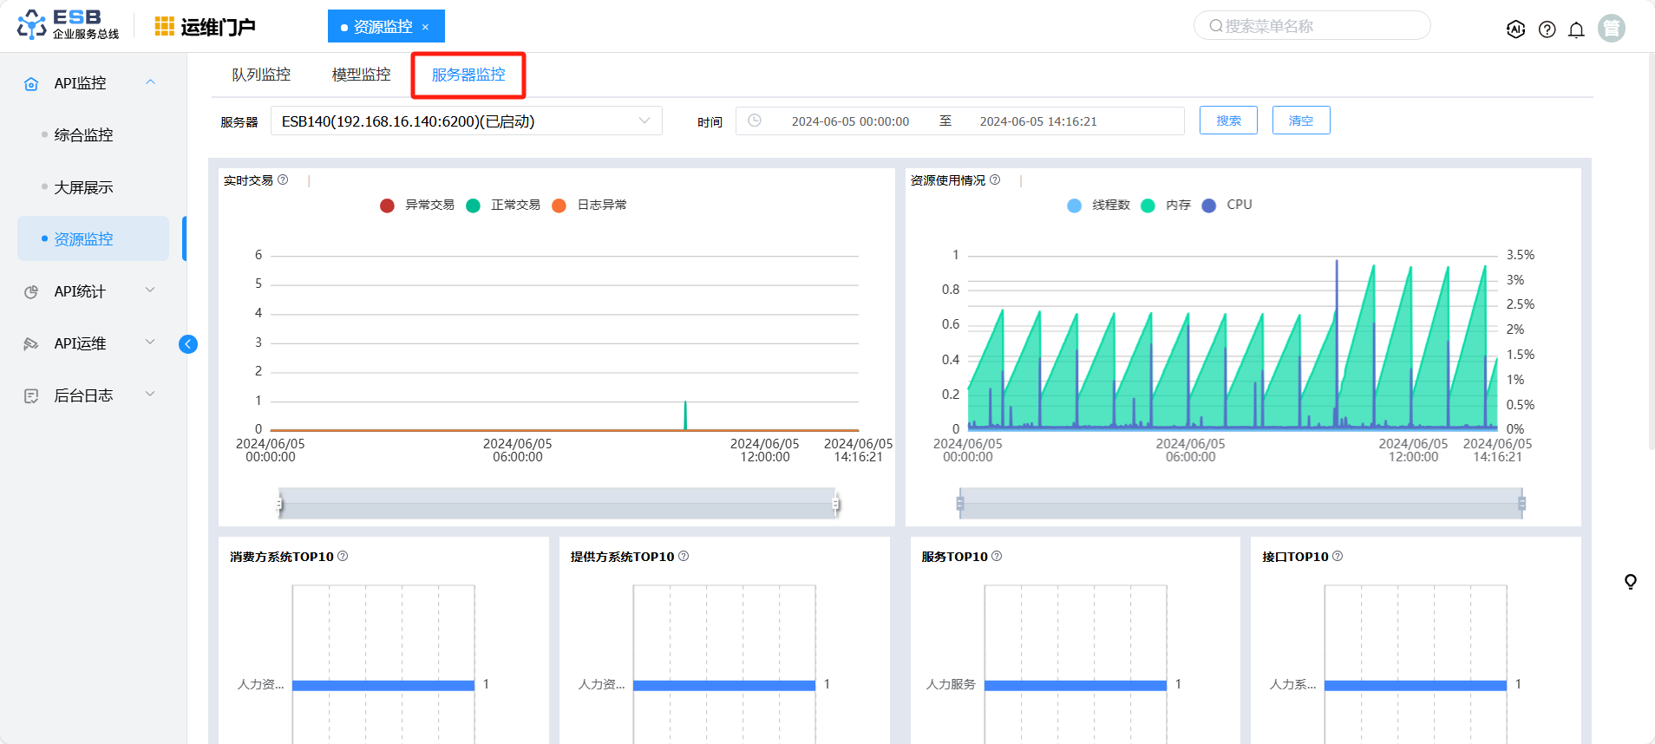Switch to the 队列监控 tab
1655x744 pixels.
click(x=261, y=75)
